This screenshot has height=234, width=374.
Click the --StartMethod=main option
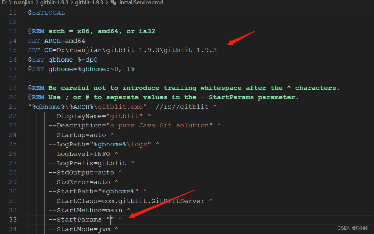click(85, 210)
